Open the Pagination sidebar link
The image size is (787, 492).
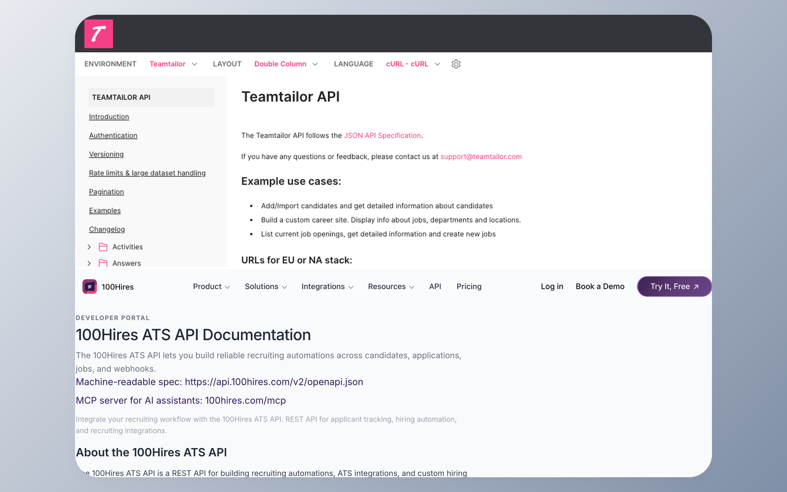click(106, 192)
